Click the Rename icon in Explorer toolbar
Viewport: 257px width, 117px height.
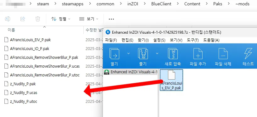pyautogui.click(x=8, y=19)
